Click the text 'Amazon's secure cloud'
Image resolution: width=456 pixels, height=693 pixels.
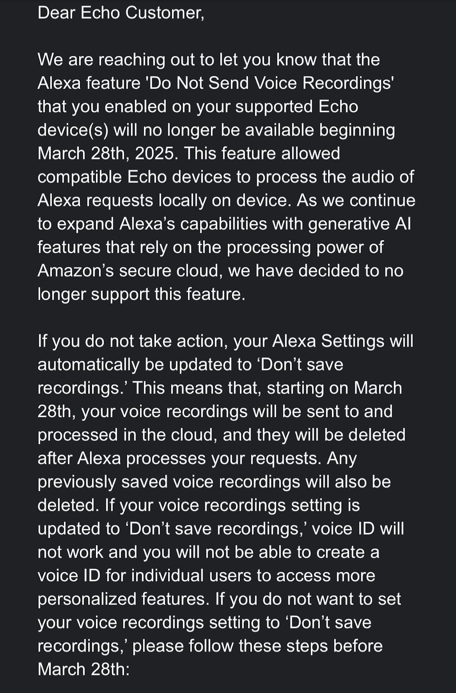(x=130, y=270)
